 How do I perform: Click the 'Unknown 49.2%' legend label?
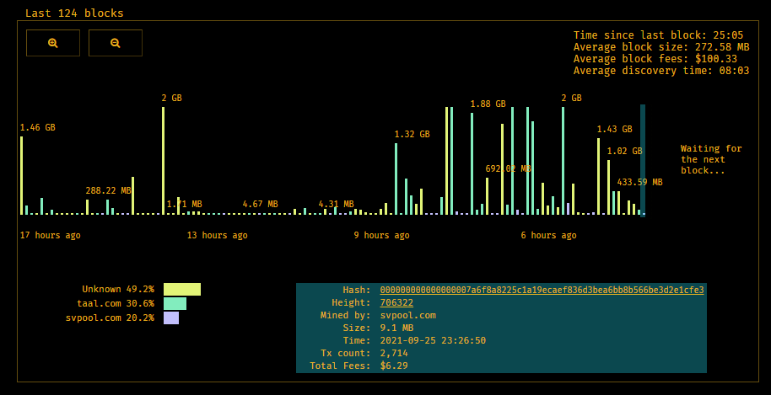118,290
